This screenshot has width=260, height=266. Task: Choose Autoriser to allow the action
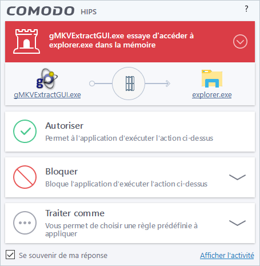[130, 132]
